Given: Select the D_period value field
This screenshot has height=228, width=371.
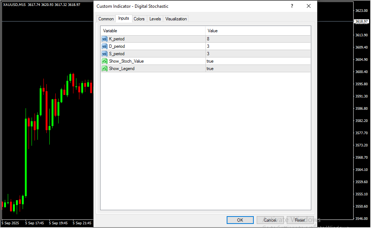Looking at the screenshot, I should [258, 46].
